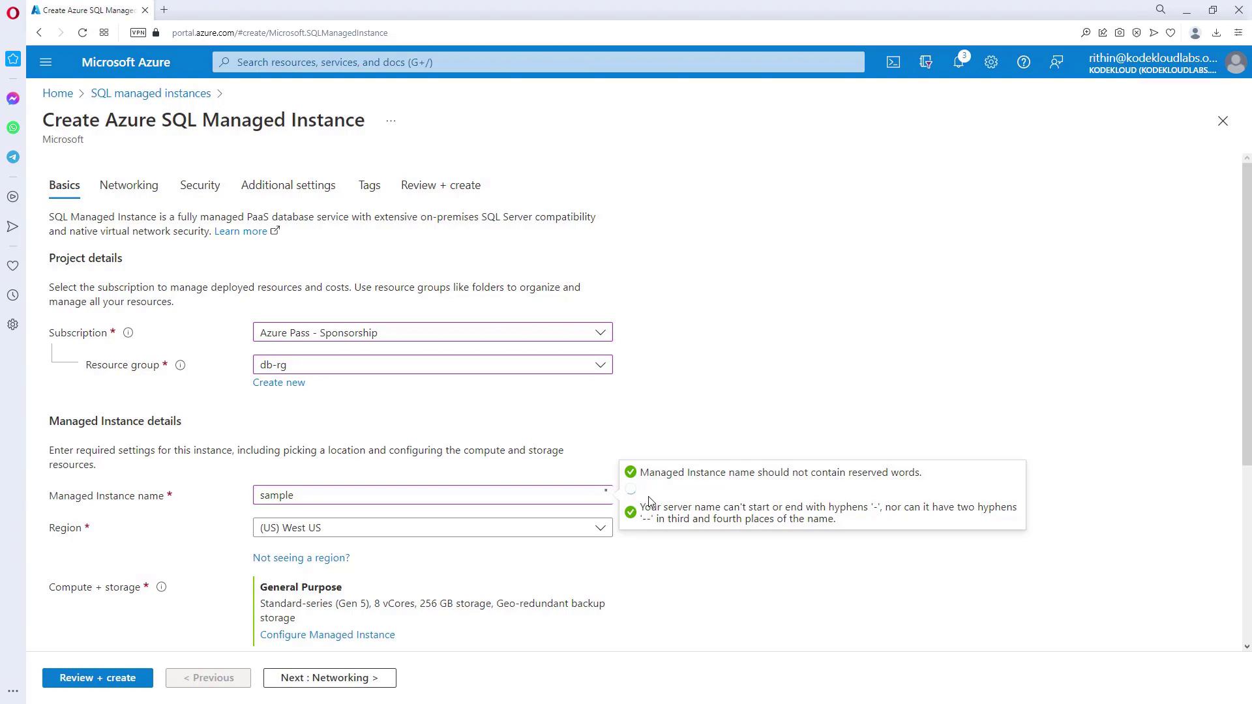Click the Next : Networking button

[x=329, y=678]
